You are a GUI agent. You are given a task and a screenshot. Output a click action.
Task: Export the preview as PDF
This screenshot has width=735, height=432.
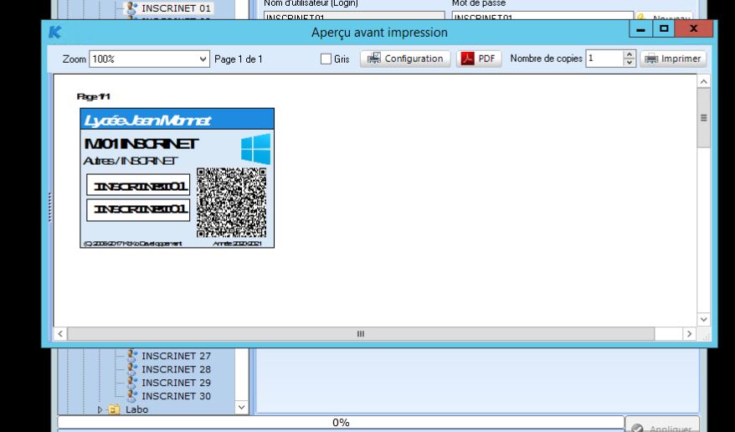(479, 59)
